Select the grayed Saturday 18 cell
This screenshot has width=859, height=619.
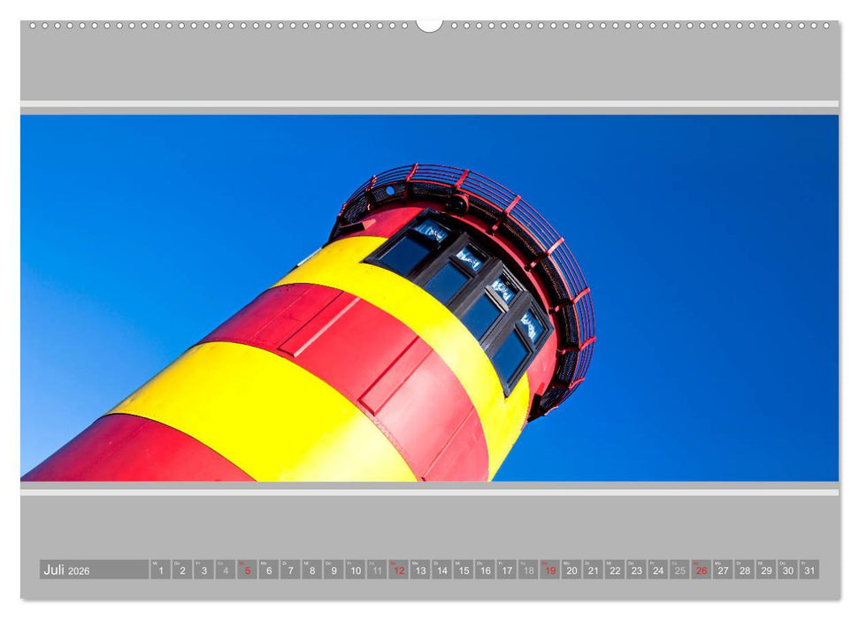[x=528, y=570]
